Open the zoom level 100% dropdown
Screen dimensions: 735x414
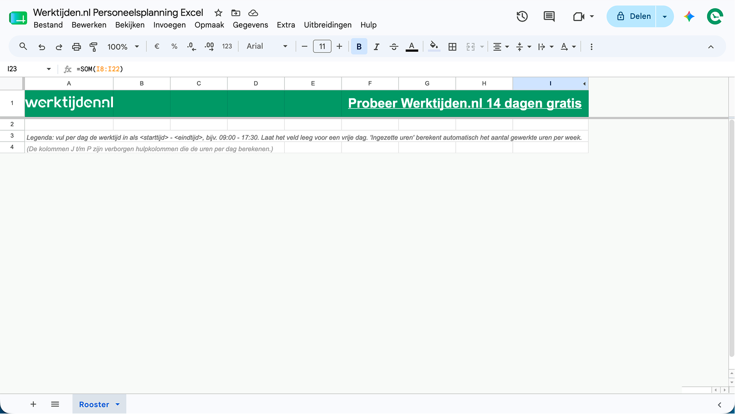click(x=123, y=46)
